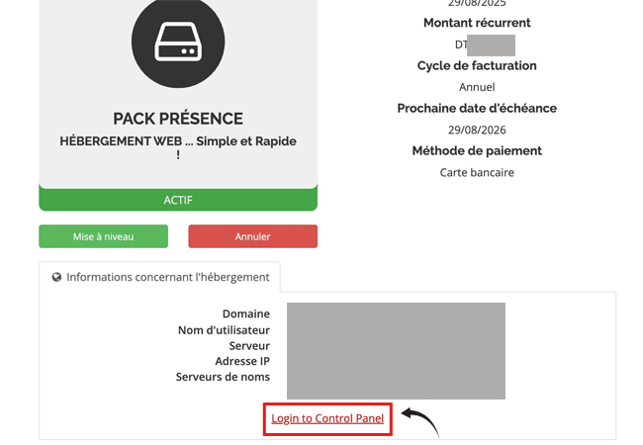This screenshot has height=445, width=643.
Task: Click the Annuel billing cycle value
Action: pyautogui.click(x=477, y=87)
